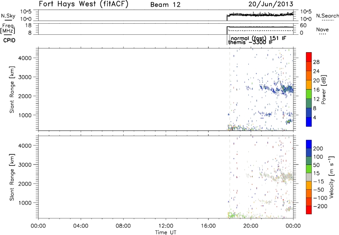This screenshot has width=339, height=235.
Task: Click the '3000' tick in the velocity panel
Action: click(25, 165)
